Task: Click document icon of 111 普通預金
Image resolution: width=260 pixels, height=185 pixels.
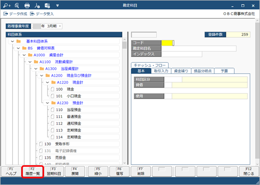Action: pos(53,117)
